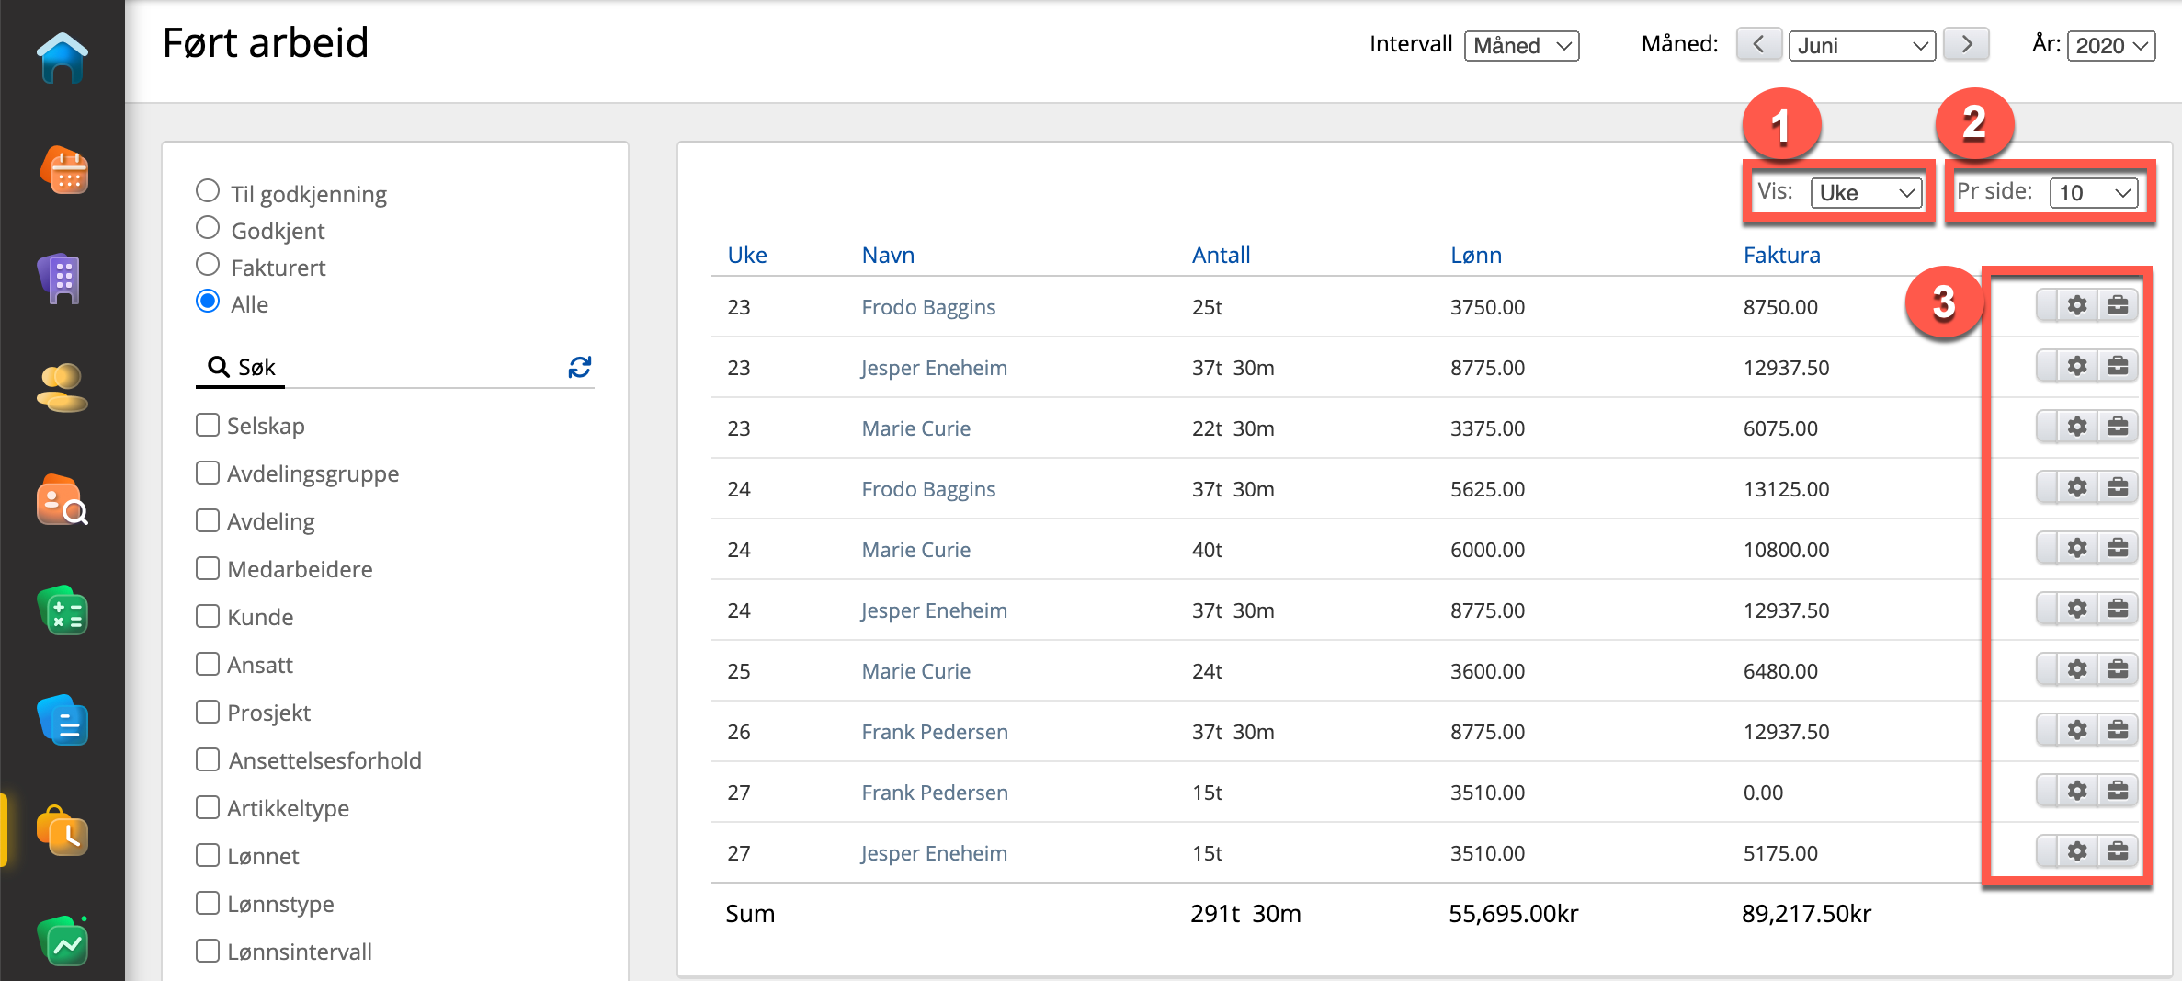Enable the Kunde filter checkbox

click(208, 617)
